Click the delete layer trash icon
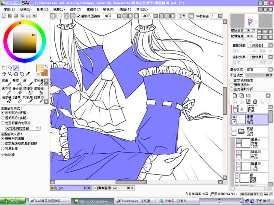The width and height of the screenshot is (274, 205). tap(255, 101)
